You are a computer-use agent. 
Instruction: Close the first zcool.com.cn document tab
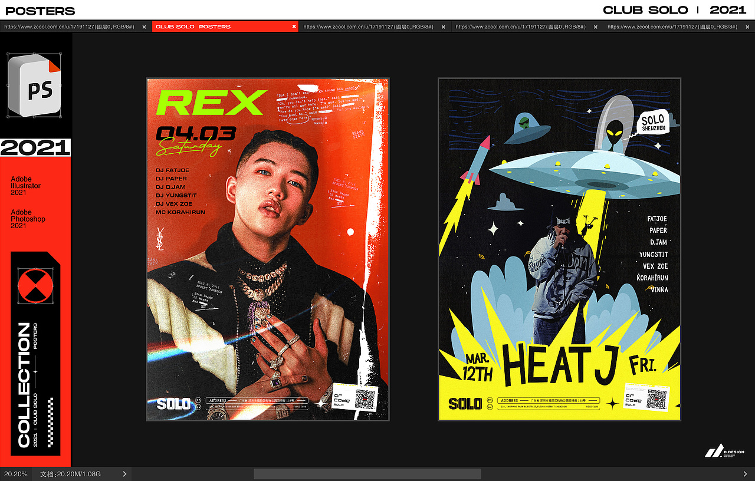(144, 27)
